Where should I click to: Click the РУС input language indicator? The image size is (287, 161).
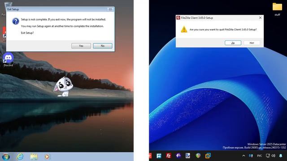pos(259,156)
